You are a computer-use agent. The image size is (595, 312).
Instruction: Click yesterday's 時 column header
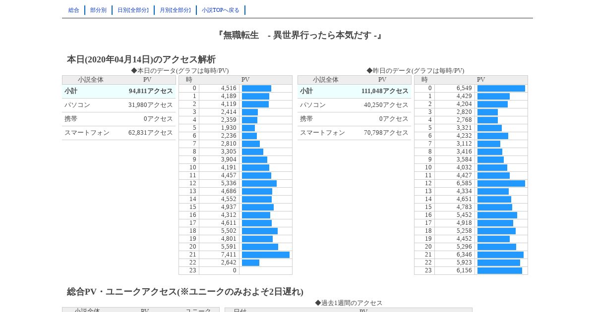[x=424, y=80]
